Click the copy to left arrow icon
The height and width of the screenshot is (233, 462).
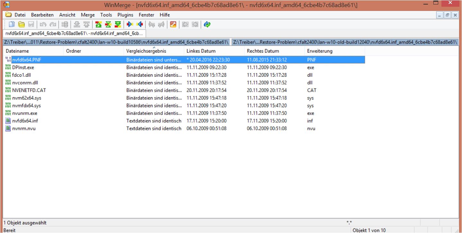(140, 24)
